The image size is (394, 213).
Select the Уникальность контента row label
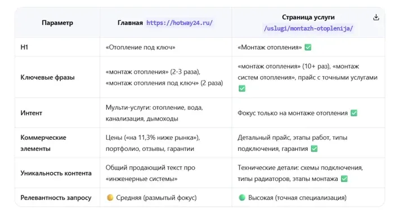pyautogui.click(x=56, y=173)
